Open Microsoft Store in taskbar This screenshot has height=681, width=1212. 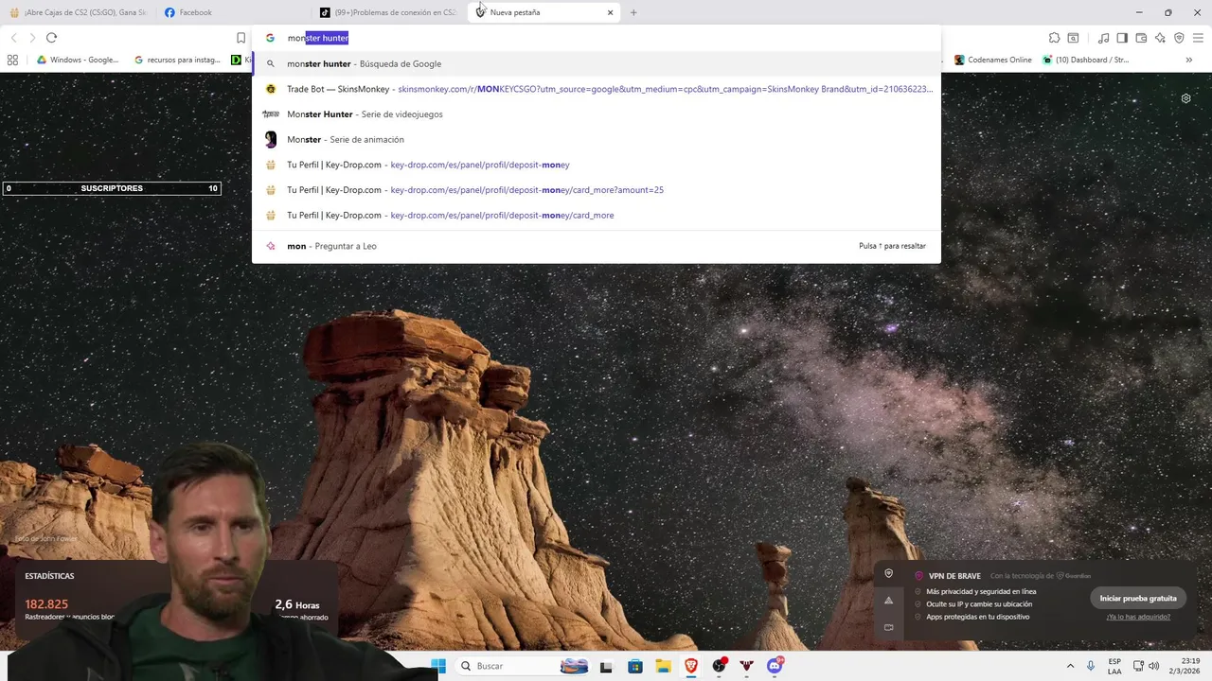(634, 666)
